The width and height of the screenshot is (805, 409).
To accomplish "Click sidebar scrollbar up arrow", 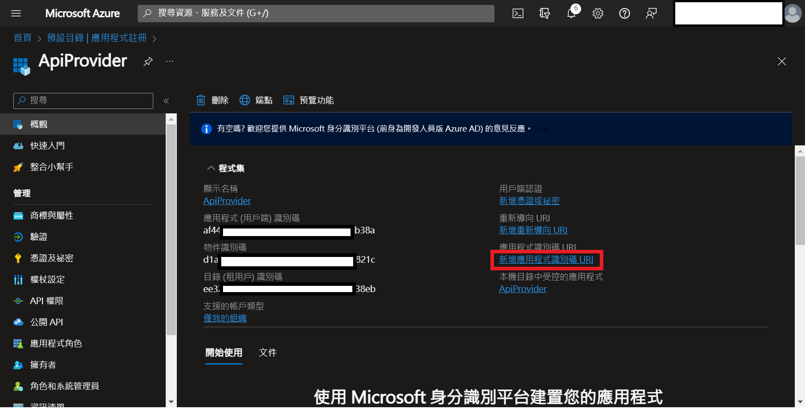I will click(x=171, y=119).
